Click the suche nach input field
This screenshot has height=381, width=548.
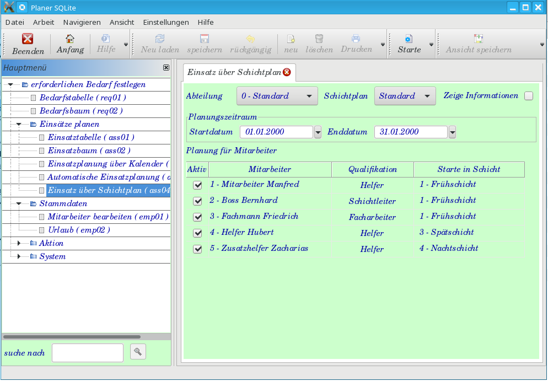(x=88, y=353)
